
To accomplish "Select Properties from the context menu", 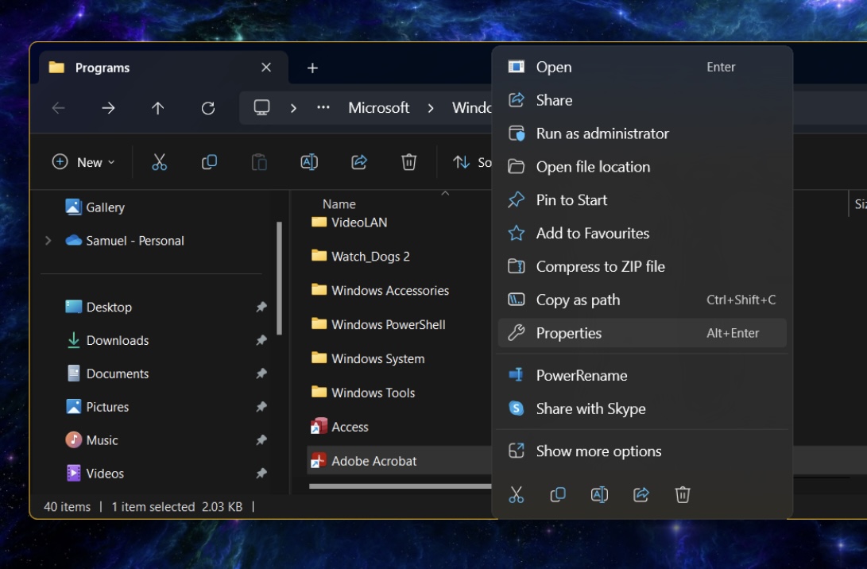I will click(x=568, y=334).
